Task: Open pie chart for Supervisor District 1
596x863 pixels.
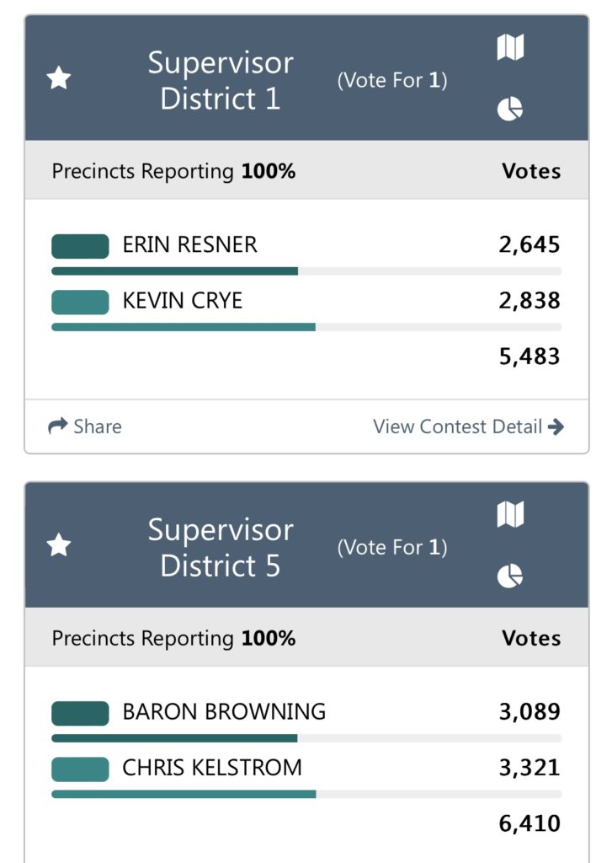Action: point(510,109)
